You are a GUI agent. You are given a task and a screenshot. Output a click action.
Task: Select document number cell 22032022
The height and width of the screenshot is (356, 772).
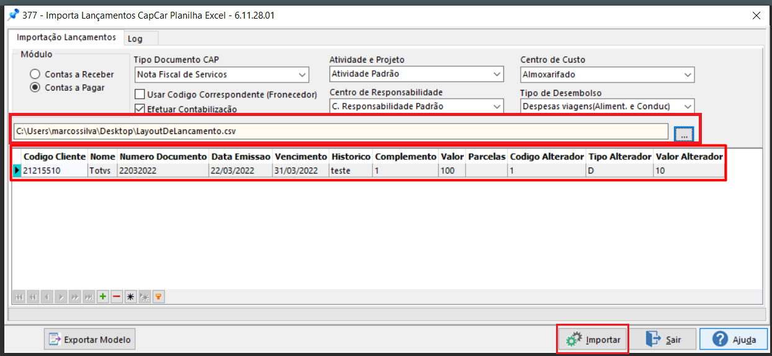(x=163, y=171)
